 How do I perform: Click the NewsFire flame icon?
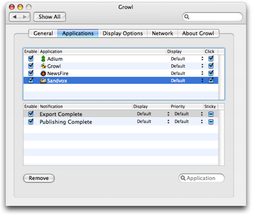point(43,73)
